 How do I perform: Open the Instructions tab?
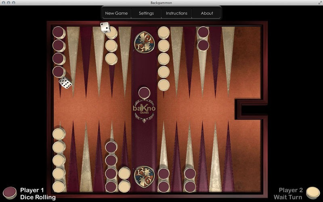(176, 13)
